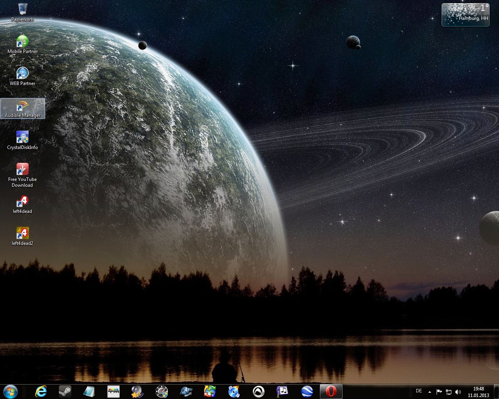Switch to the Opera taskbar button
The image size is (499, 399).
tap(331, 391)
